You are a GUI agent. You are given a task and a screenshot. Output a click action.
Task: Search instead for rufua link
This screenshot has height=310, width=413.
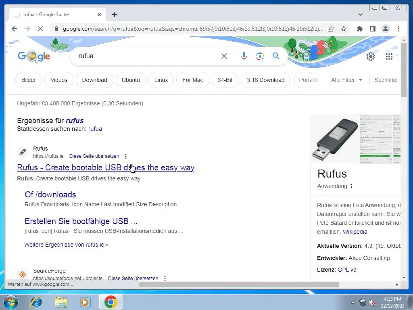click(x=95, y=129)
